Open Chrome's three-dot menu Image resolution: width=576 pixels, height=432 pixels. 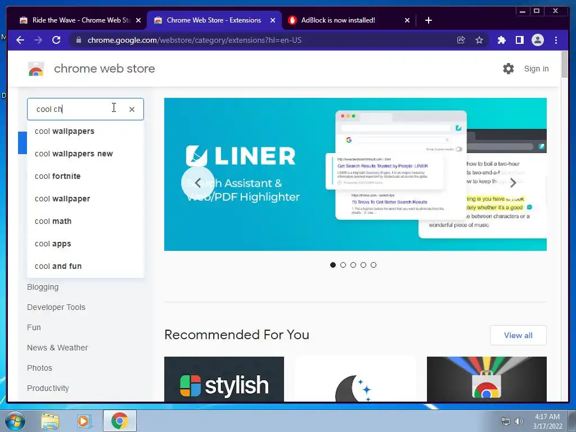(556, 40)
